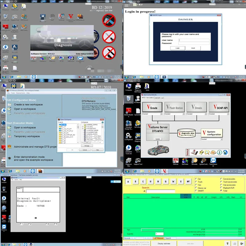
Task: Click the green refresh icon in Open Workspace
Action: pyautogui.click(x=102, y=122)
